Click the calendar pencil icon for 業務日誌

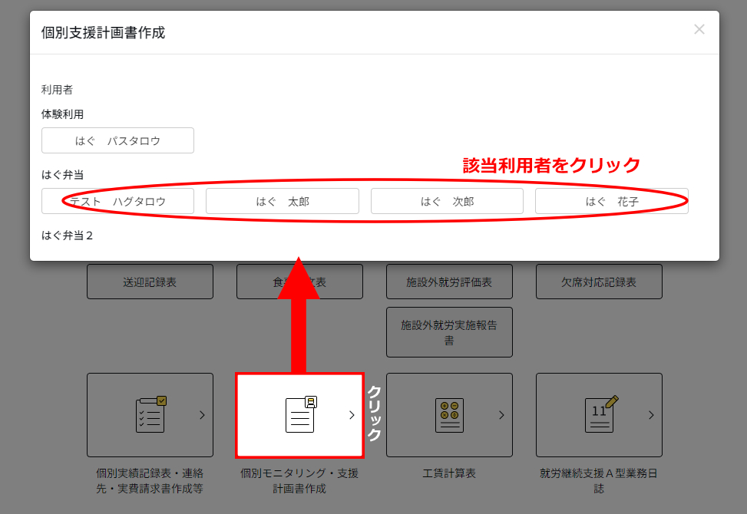tap(600, 414)
